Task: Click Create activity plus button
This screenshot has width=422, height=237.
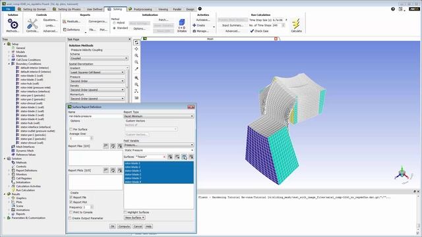Action: [198, 25]
